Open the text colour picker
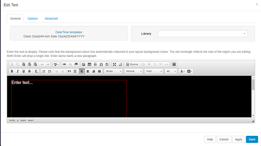Viewport: 261px width, 146px height. click(x=182, y=71)
